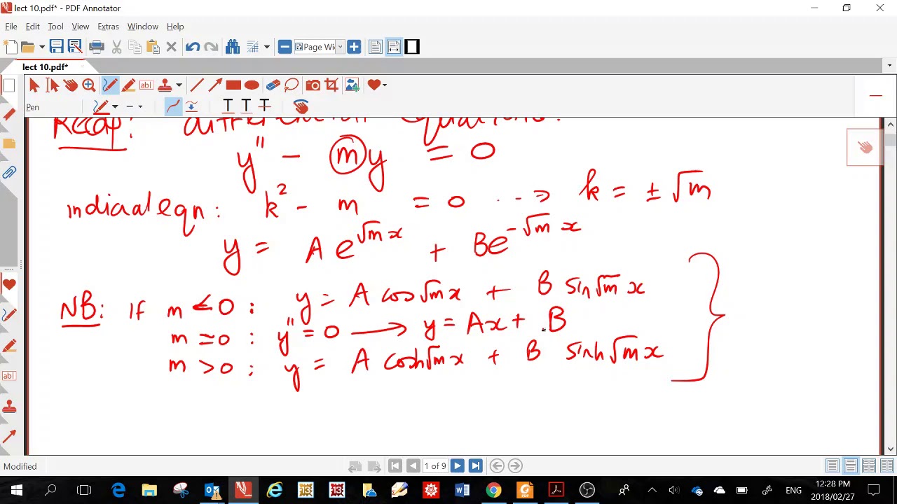Select the Arrow drawing tool

click(x=215, y=85)
